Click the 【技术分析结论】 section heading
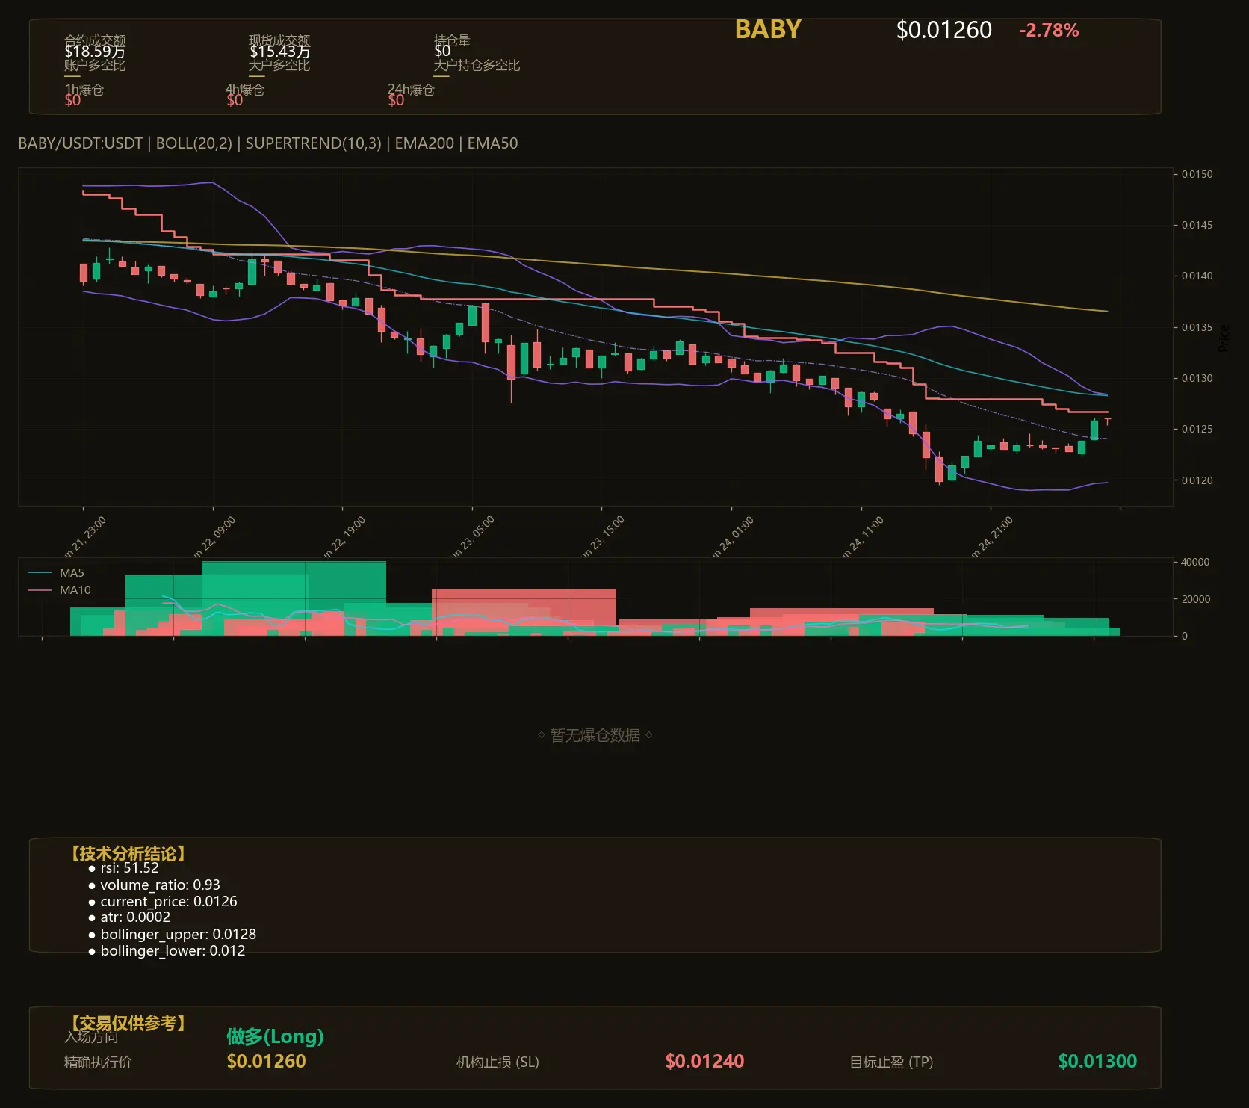Viewport: 1249px width, 1108px height. click(127, 853)
